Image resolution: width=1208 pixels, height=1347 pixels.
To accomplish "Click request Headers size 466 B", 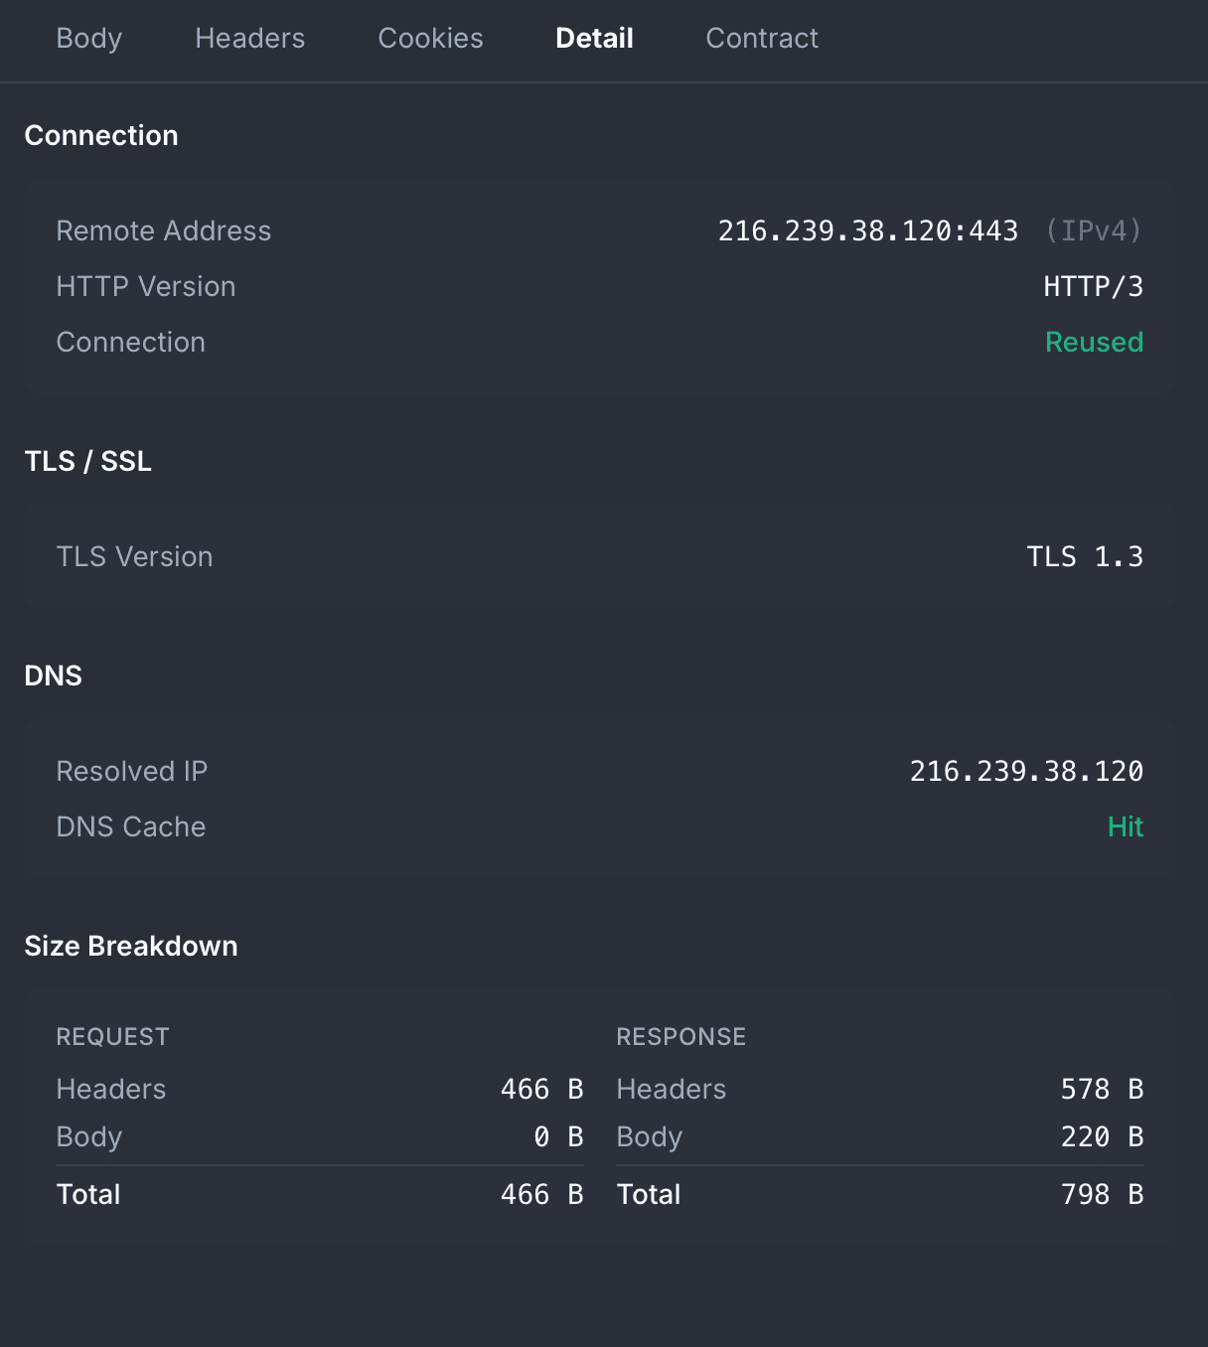I will pyautogui.click(x=541, y=1089).
